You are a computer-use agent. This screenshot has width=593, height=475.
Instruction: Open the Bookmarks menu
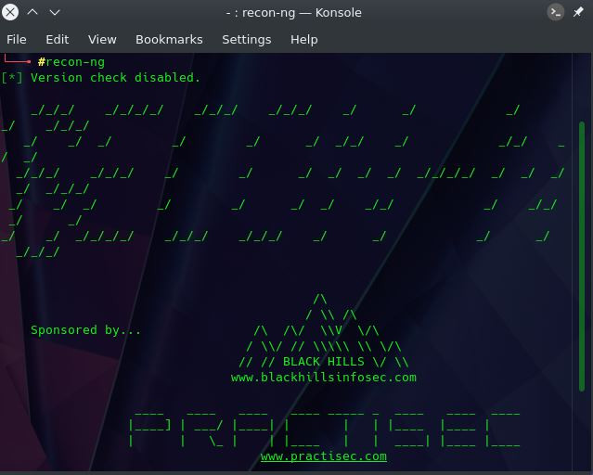pos(169,39)
